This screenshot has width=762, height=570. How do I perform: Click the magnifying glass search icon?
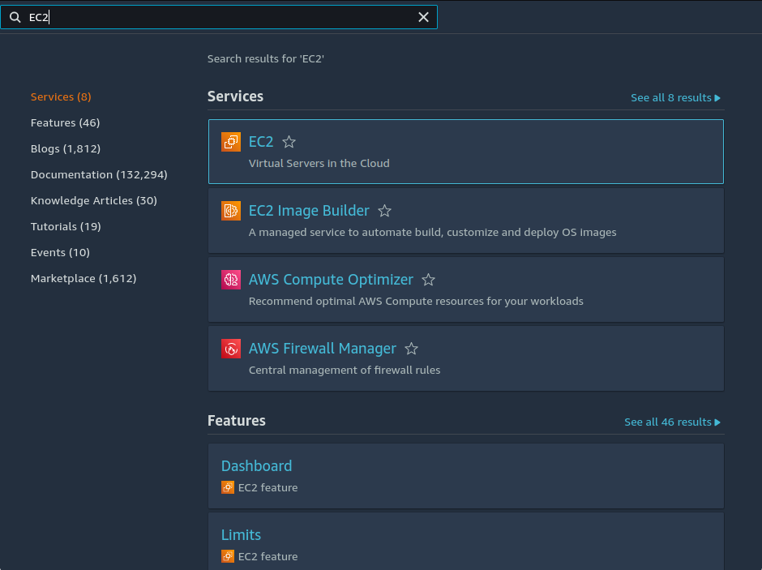click(15, 16)
